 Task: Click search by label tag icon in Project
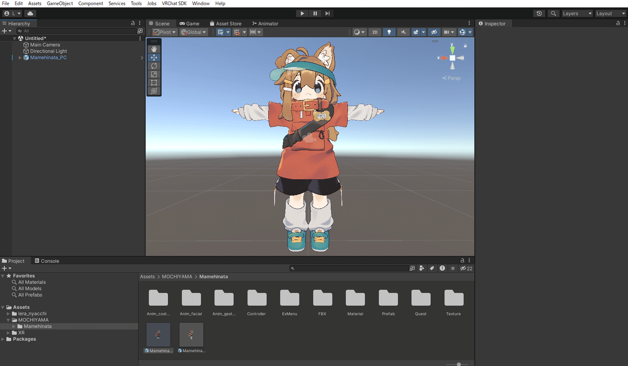(x=432, y=268)
